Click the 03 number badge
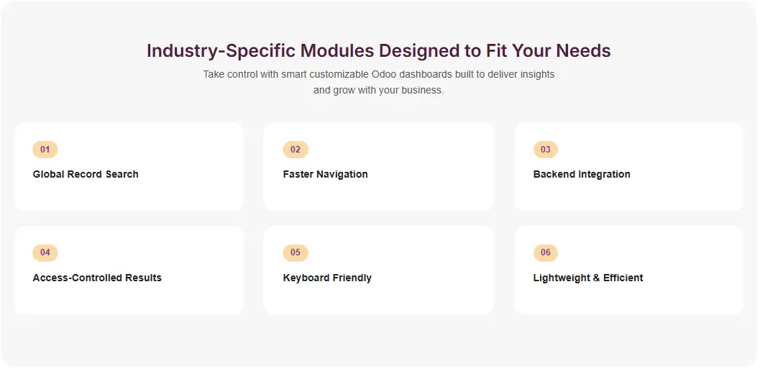Viewport: 760px width, 374px height. coord(546,150)
